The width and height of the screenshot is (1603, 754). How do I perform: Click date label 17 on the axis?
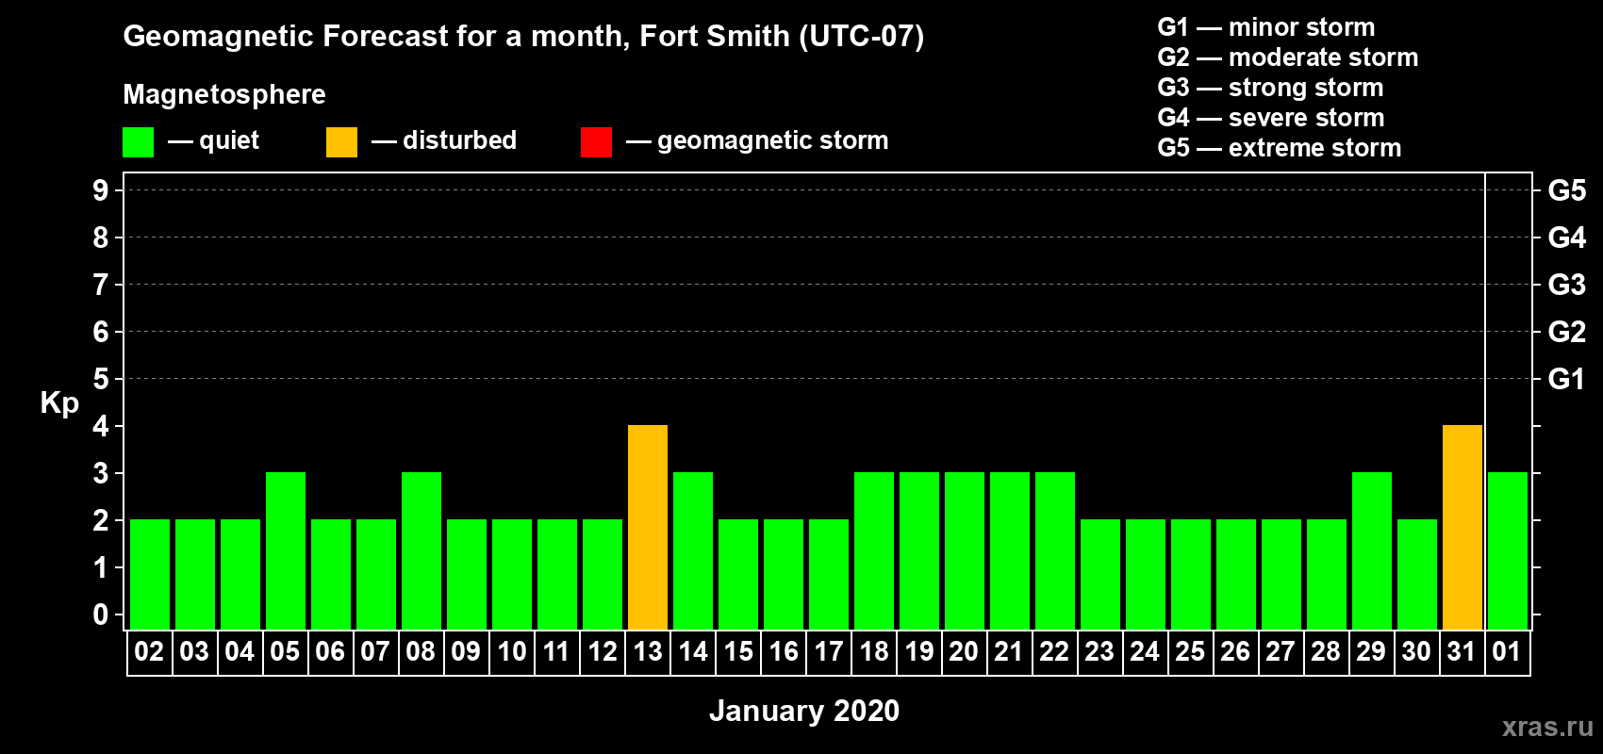point(828,651)
